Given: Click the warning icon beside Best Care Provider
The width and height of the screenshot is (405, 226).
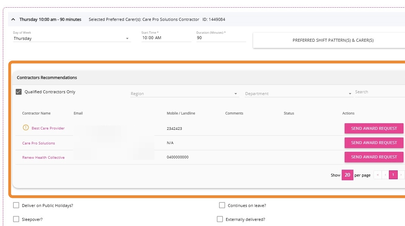Looking at the screenshot, I should [x=26, y=128].
